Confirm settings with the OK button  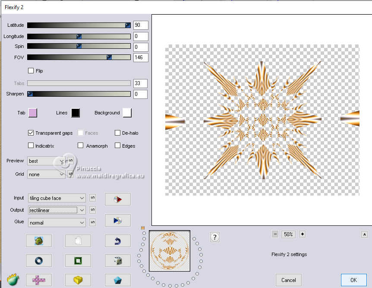tap(353, 280)
